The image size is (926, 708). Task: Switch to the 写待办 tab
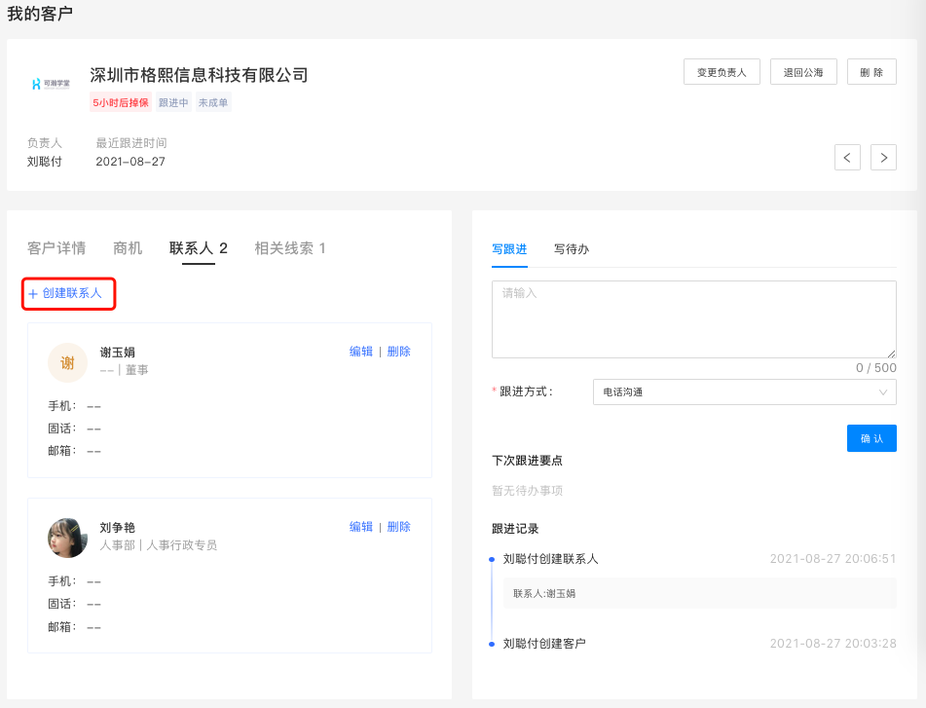coord(572,249)
